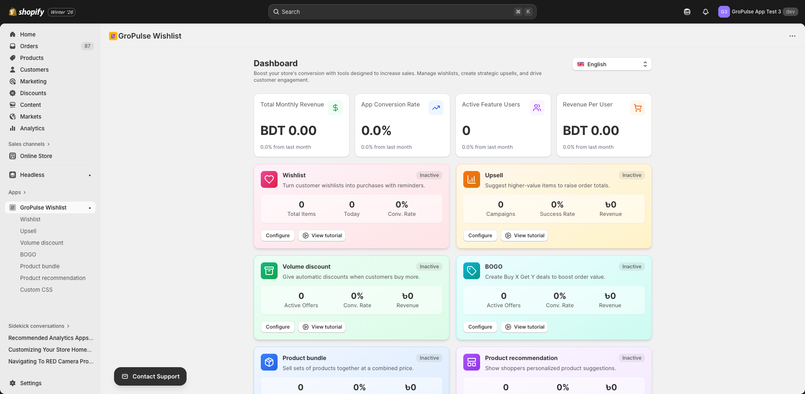Click the Revenue Per User cart icon

(x=637, y=108)
